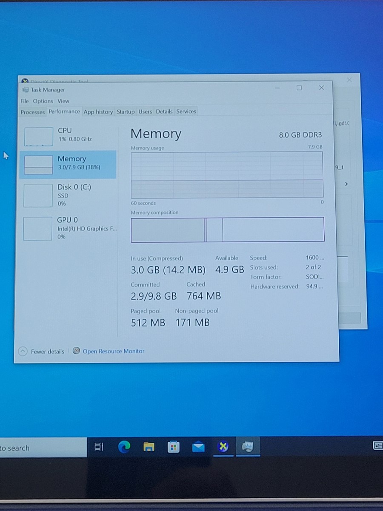Click the Committed 2.9/9.8 GB value
This screenshot has height=511, width=383.
tap(154, 296)
